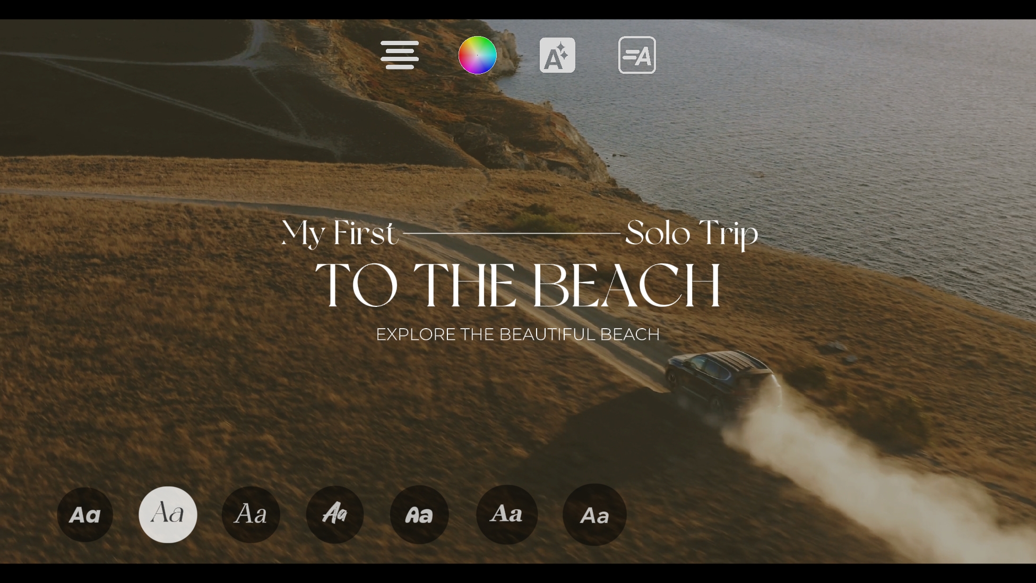Click the 'TO THE BEACH' headline text
This screenshot has height=583, width=1036.
(x=517, y=285)
